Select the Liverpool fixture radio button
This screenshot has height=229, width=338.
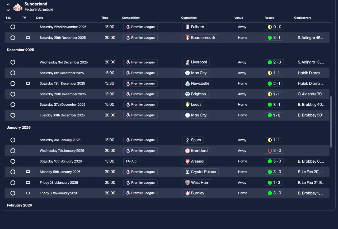click(x=13, y=62)
